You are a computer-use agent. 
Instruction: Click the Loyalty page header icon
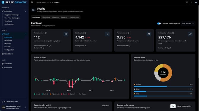coord(33,10)
